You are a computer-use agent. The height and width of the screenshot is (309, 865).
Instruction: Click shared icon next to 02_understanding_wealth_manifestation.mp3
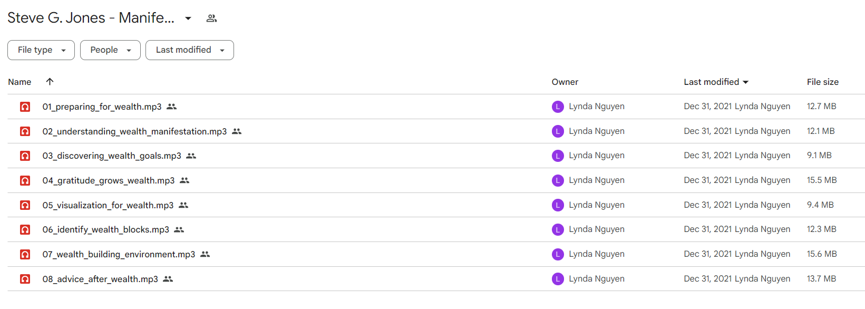[237, 131]
